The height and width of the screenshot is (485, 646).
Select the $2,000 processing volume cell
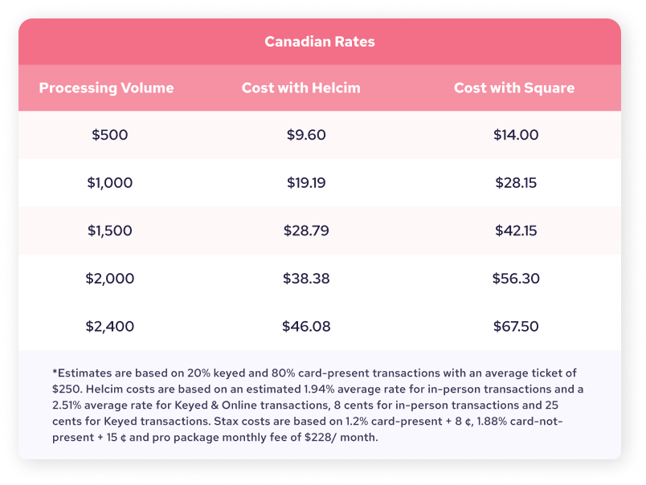109,279
